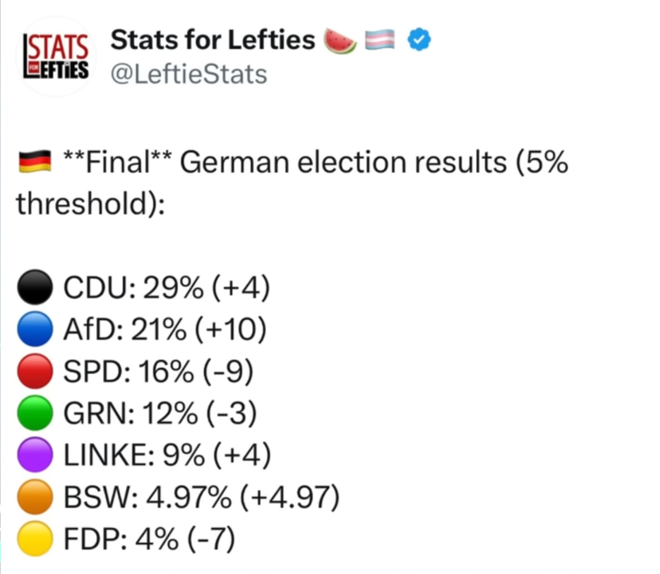Click the purple circle beside LINKE
This screenshot has height=574, width=660.
coord(34,455)
